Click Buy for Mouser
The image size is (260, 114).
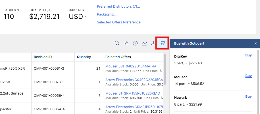point(248,76)
